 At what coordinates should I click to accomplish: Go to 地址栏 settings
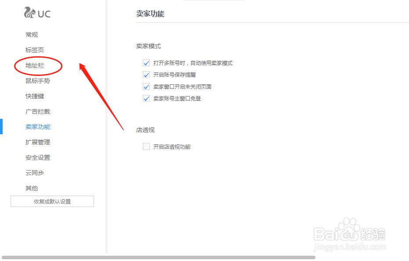(35, 65)
